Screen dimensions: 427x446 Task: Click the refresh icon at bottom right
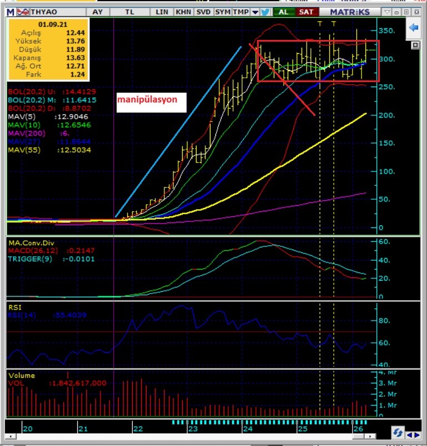click(397, 433)
